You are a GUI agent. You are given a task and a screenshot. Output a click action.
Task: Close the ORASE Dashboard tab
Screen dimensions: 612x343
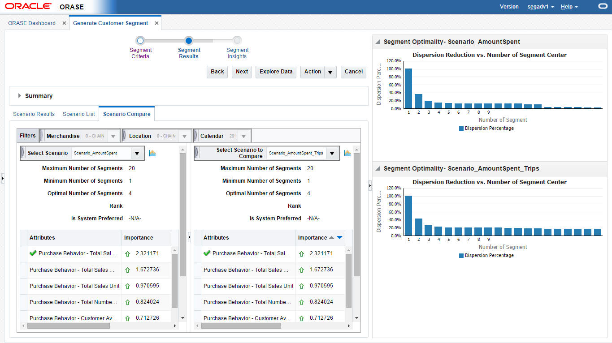64,23
